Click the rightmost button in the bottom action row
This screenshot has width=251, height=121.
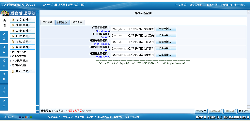(243, 111)
